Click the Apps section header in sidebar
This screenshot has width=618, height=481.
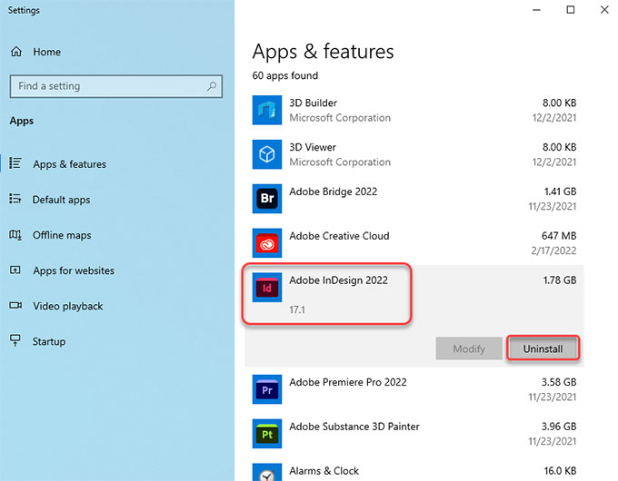point(22,121)
